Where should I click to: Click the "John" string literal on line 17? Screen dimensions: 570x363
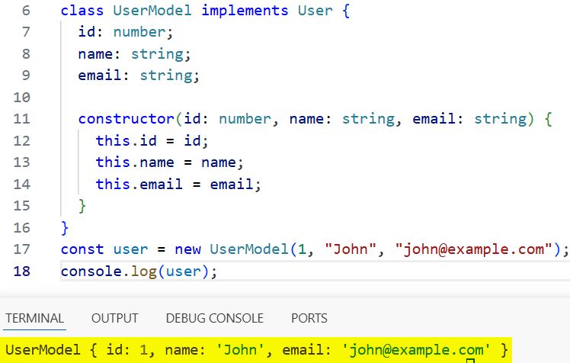351,249
